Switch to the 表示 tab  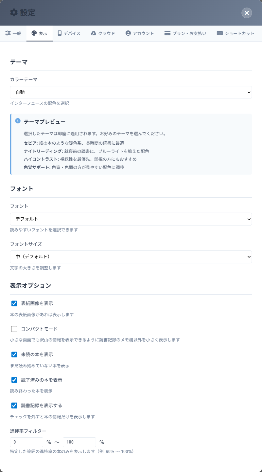coord(39,33)
